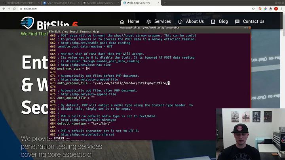Image resolution: width=285 pixels, height=160 pixels.
Task: Close the bitslip6/bitfire tab
Action: point(38,3)
